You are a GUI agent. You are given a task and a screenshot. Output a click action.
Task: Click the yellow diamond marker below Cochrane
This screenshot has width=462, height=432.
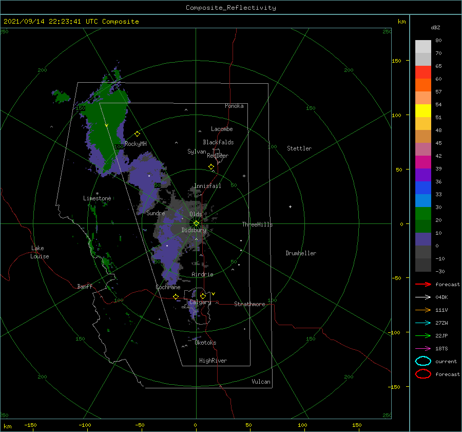(176, 296)
